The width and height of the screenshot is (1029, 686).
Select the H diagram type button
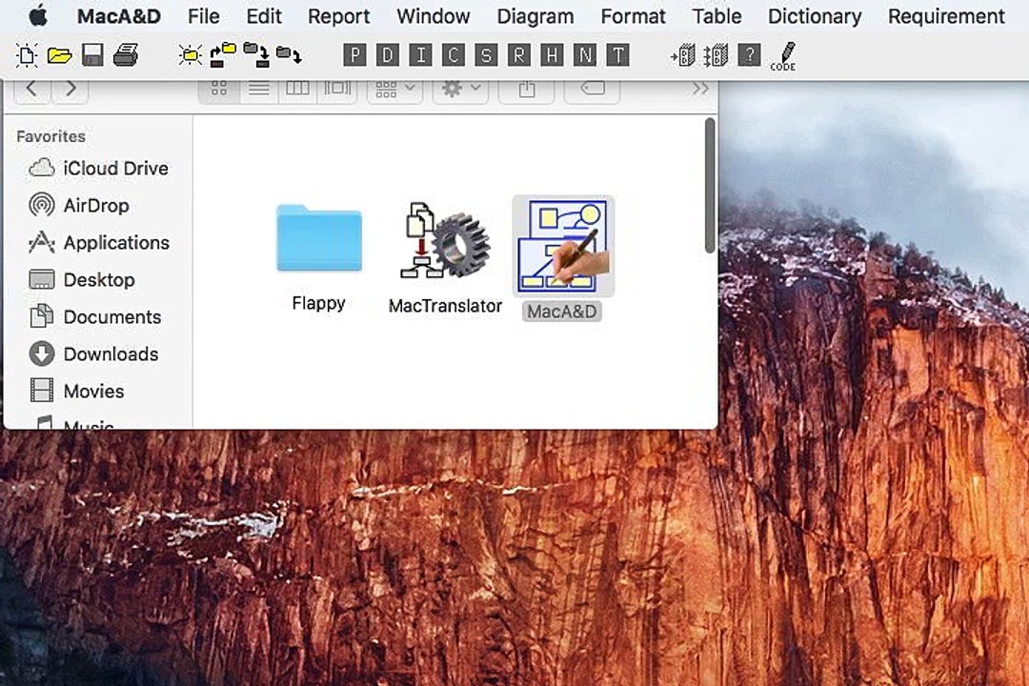[552, 55]
